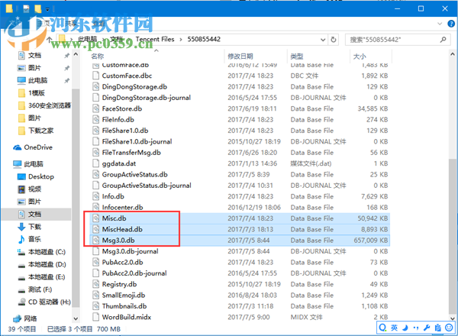The height and width of the screenshot is (336, 458).
Task: Open 360安全浏览器 folder in sidebar
Action: [50, 105]
